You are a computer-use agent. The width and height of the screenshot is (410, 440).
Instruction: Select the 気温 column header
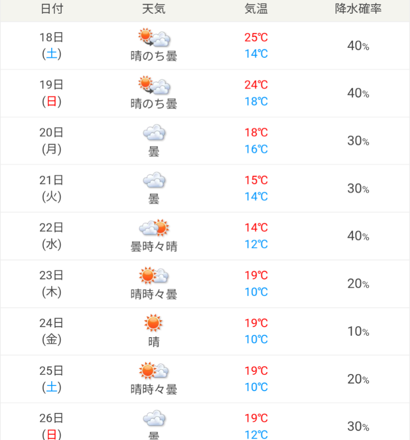[256, 9]
